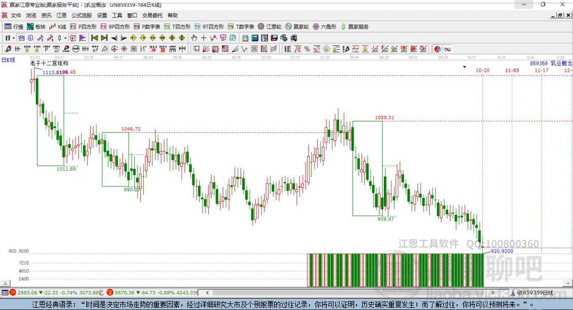This screenshot has width=573, height=310.
Task: Toggle the highlighted blue butterfly toolbar button
Action: tap(22, 38)
